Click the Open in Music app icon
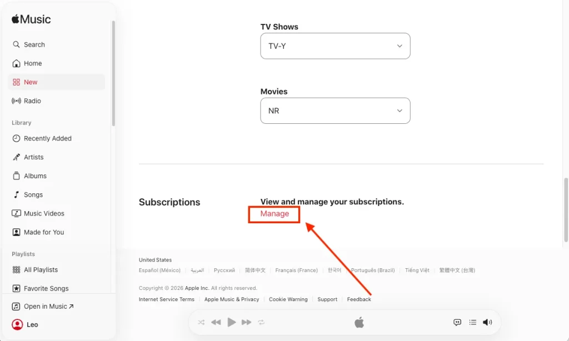 pos(16,307)
